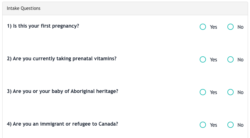Click 'Yes' label text for prenatal vitamins

pyautogui.click(x=214, y=60)
